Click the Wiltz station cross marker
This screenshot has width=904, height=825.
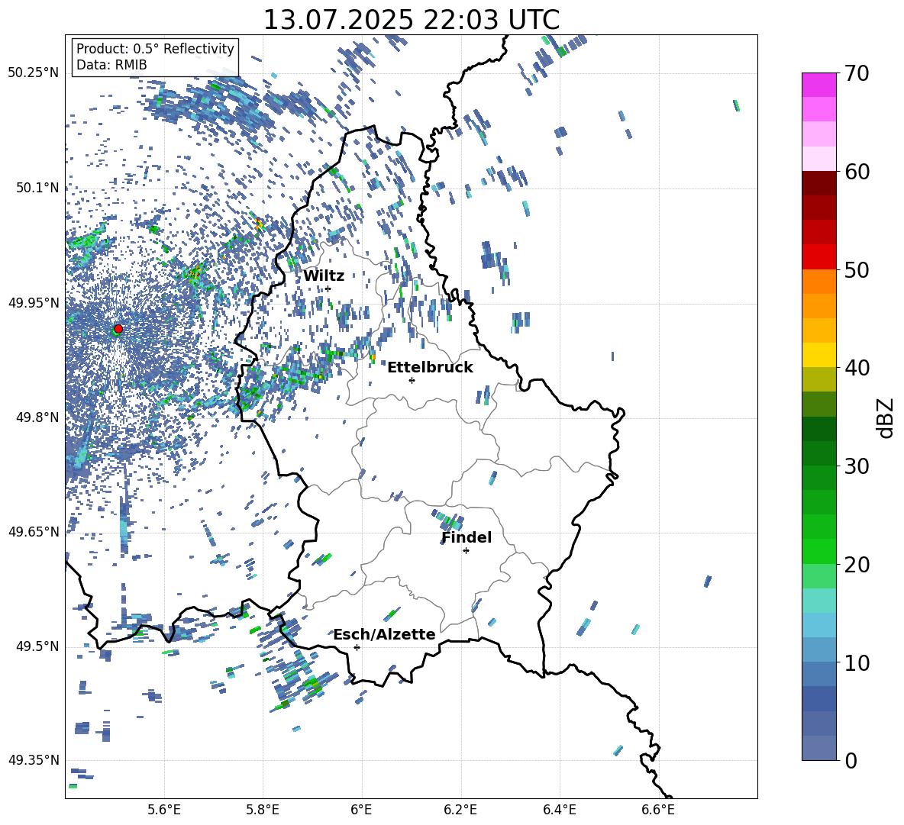[328, 288]
